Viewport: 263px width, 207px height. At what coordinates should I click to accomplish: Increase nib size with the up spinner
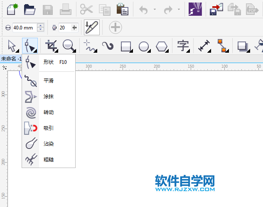click(x=40, y=26)
